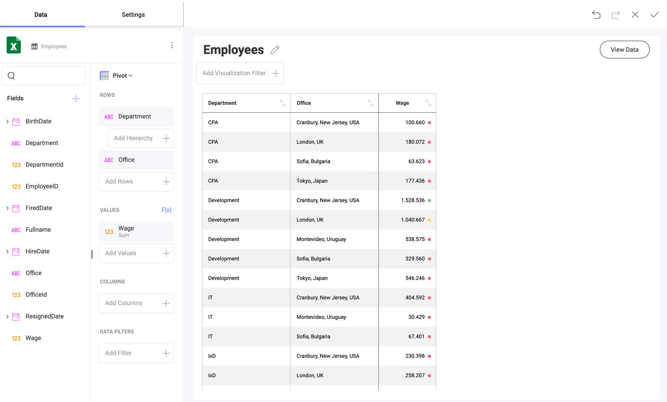Click the Excel file icon
The width and height of the screenshot is (667, 402).
14,45
